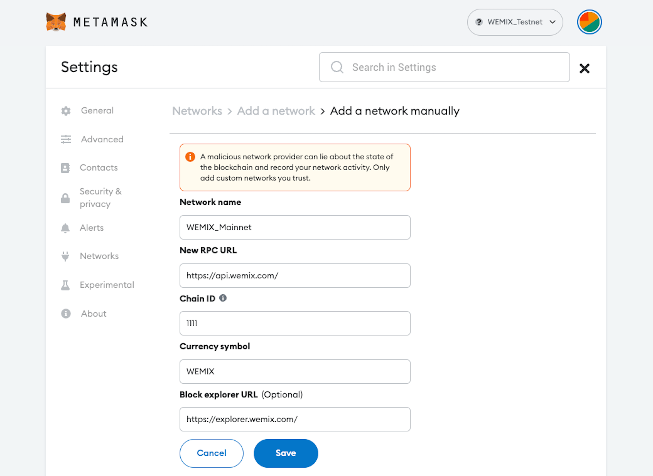Click the Experimental flask icon
The width and height of the screenshot is (653, 476).
[x=65, y=285]
